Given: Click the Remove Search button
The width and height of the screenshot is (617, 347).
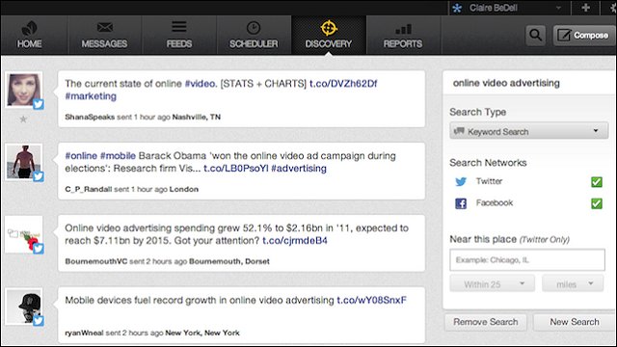Looking at the screenshot, I should 486,322.
